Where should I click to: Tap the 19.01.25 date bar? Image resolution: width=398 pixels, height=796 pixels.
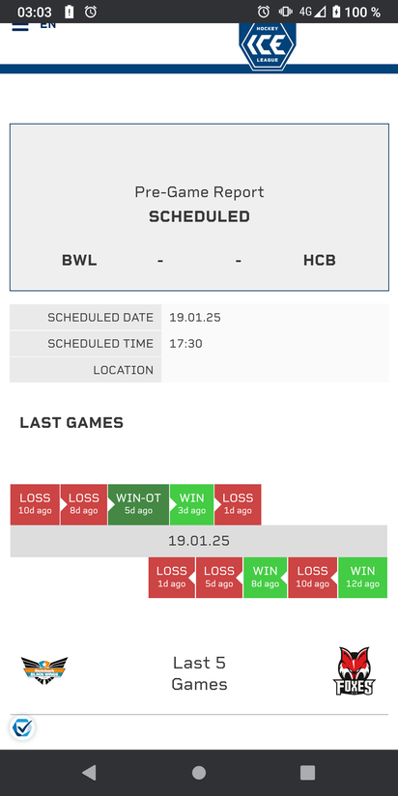199,541
